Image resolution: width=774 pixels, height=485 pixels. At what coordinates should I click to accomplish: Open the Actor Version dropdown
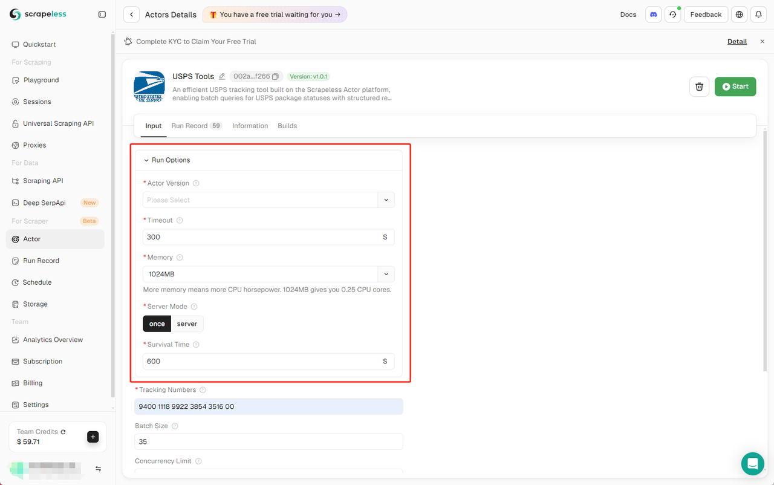pyautogui.click(x=268, y=200)
